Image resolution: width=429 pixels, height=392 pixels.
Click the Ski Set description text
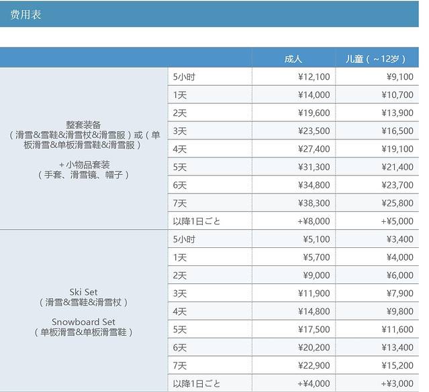(x=84, y=292)
